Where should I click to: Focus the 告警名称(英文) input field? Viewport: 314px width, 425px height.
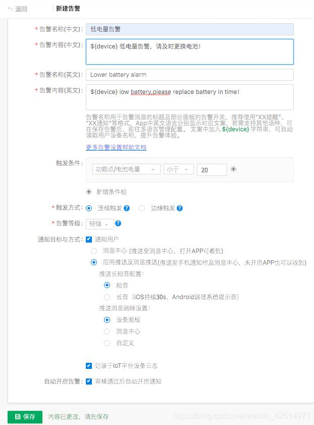point(190,75)
